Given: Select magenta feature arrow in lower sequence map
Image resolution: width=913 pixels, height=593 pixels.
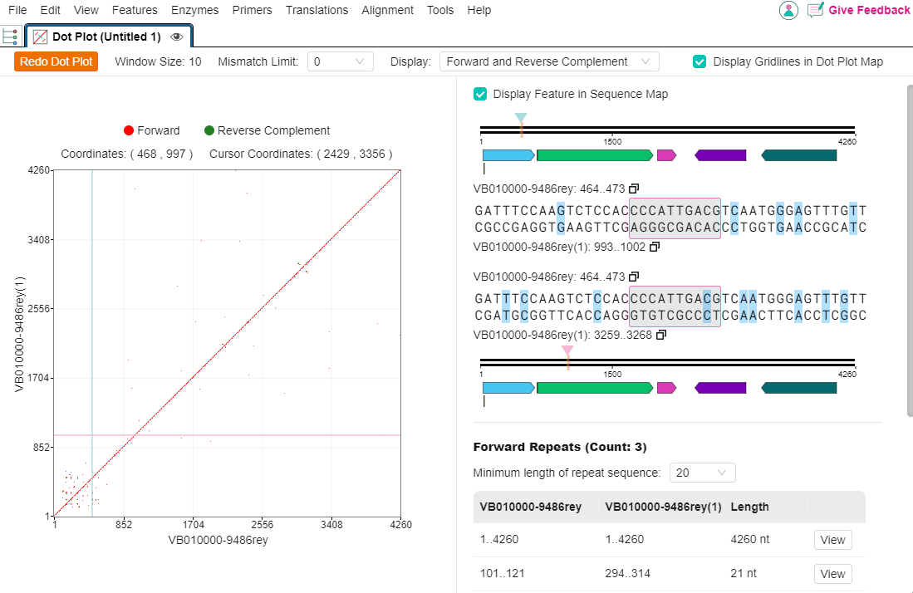Looking at the screenshot, I should click(x=666, y=388).
